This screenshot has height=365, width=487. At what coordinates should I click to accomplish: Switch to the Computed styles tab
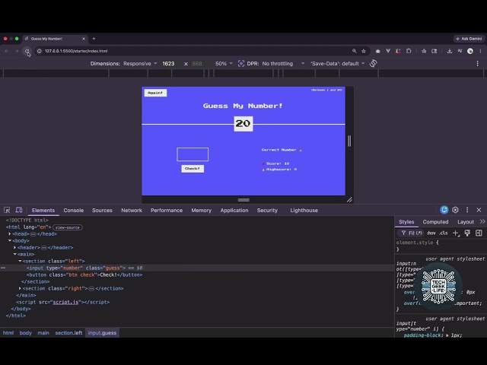click(x=435, y=222)
